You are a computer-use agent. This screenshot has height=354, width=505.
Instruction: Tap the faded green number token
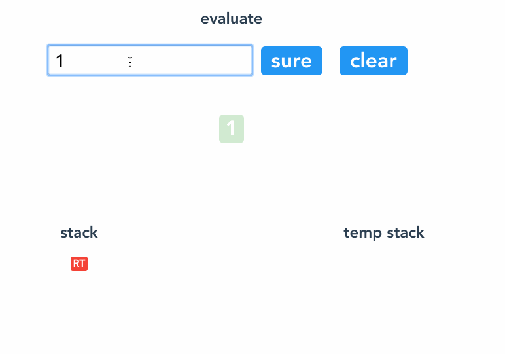tap(232, 128)
